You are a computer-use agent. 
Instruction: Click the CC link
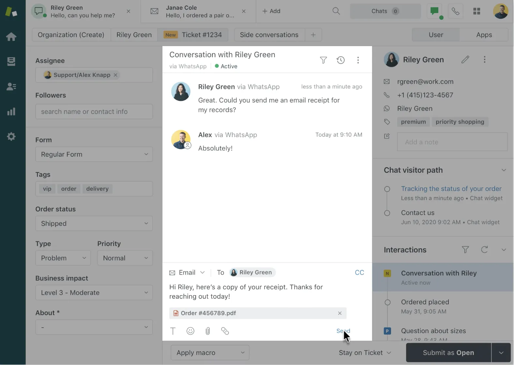point(359,273)
